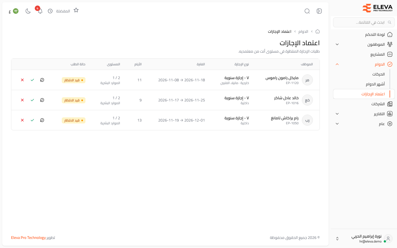This screenshot has width=397, height=248.
Task: View history for Michael Ramon Ramos request
Action: click(x=42, y=80)
